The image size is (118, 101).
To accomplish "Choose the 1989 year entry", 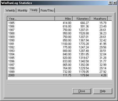I will pyautogui.click(x=58, y=37).
